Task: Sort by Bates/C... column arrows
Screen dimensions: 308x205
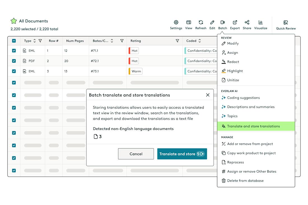Action: tap(112, 41)
